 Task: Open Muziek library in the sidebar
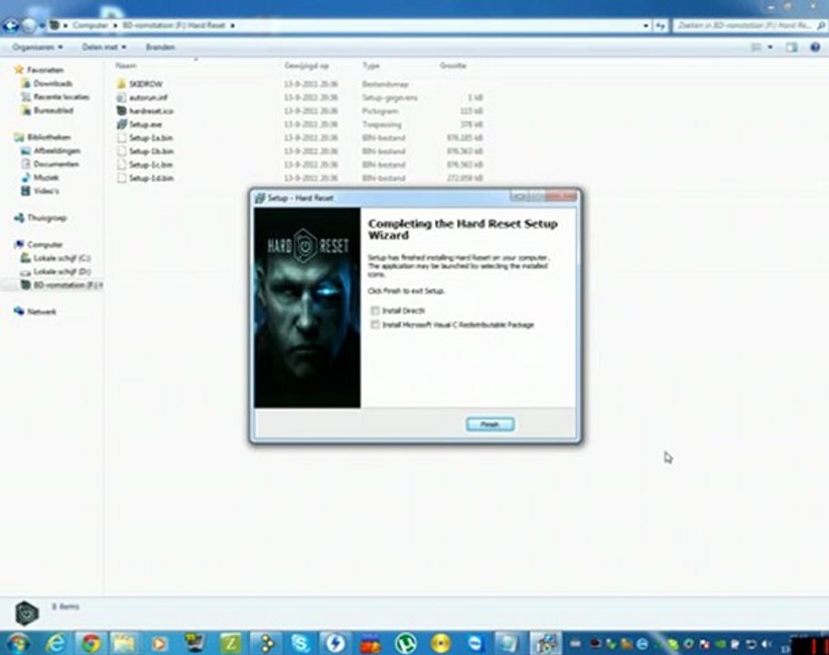[46, 177]
